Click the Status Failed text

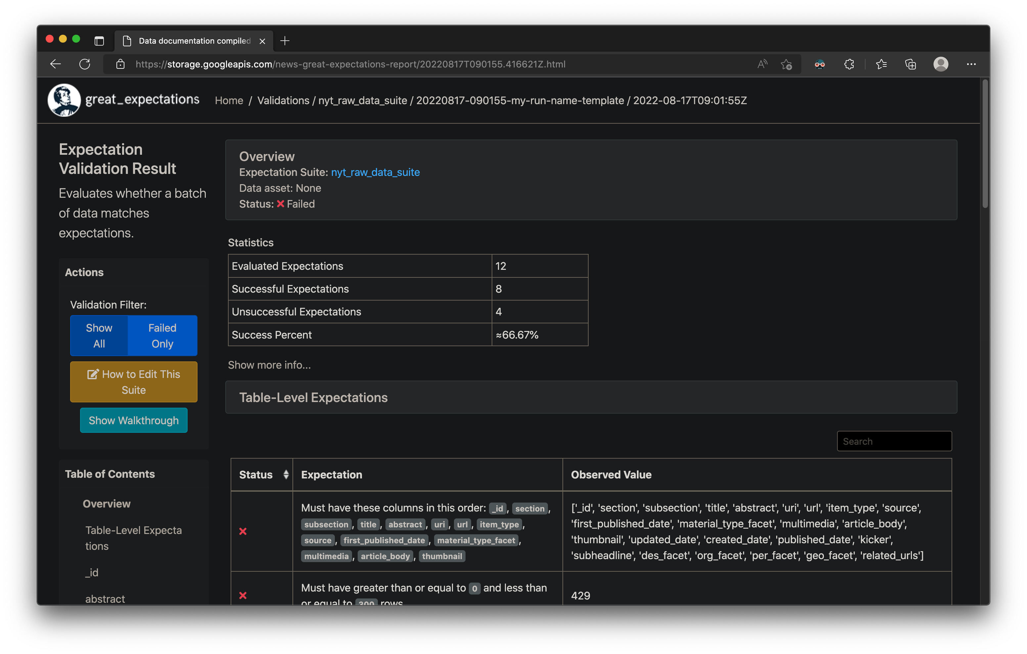pos(300,204)
